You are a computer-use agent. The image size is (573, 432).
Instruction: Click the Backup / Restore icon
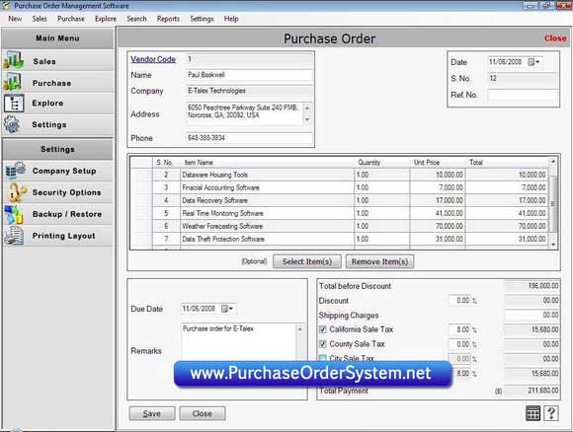pyautogui.click(x=14, y=214)
